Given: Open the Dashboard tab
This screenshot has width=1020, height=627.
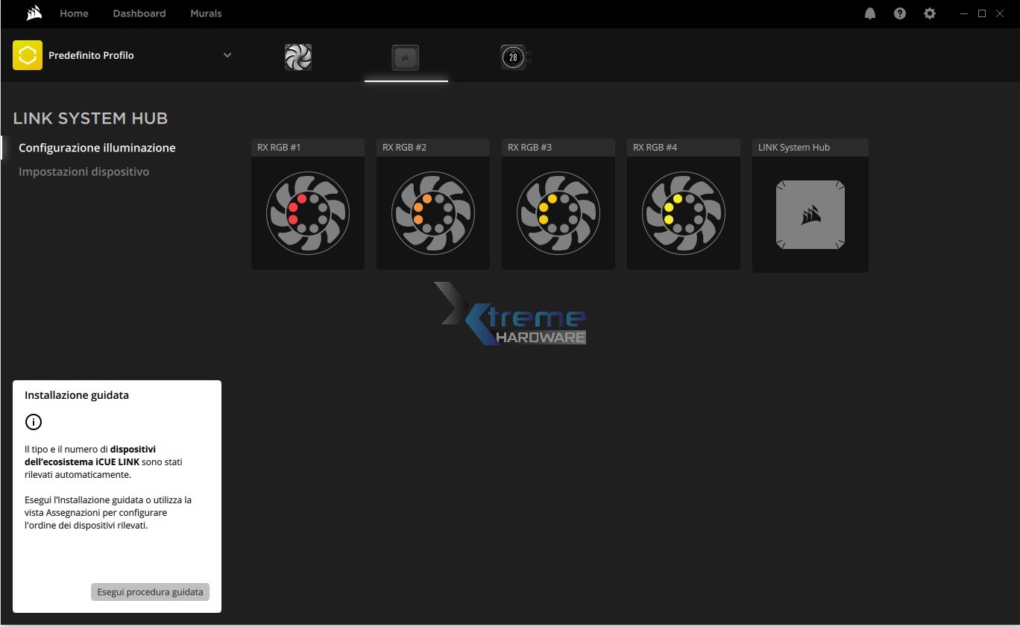Looking at the screenshot, I should point(139,13).
